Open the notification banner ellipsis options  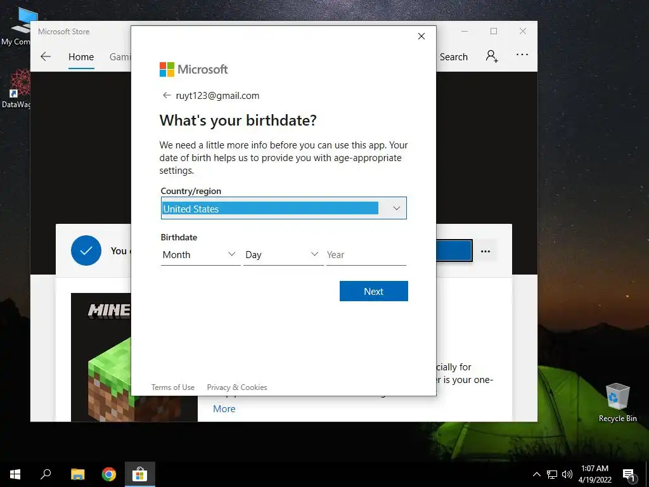pyautogui.click(x=485, y=251)
